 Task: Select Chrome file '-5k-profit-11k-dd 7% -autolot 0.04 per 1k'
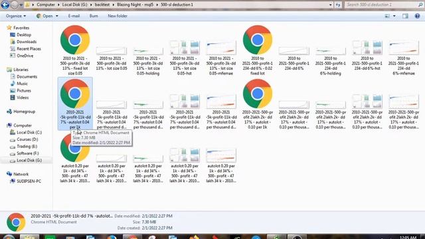tap(75, 104)
